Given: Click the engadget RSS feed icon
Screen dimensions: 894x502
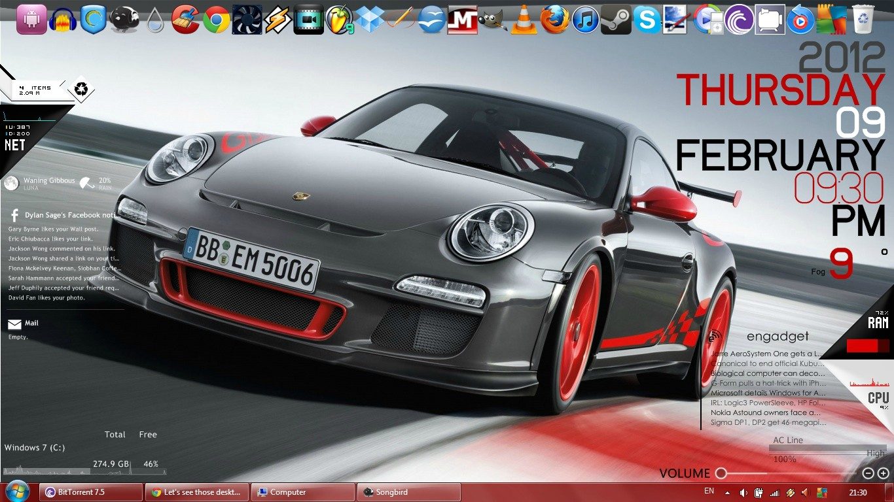Looking at the screenshot, I should tap(714, 337).
